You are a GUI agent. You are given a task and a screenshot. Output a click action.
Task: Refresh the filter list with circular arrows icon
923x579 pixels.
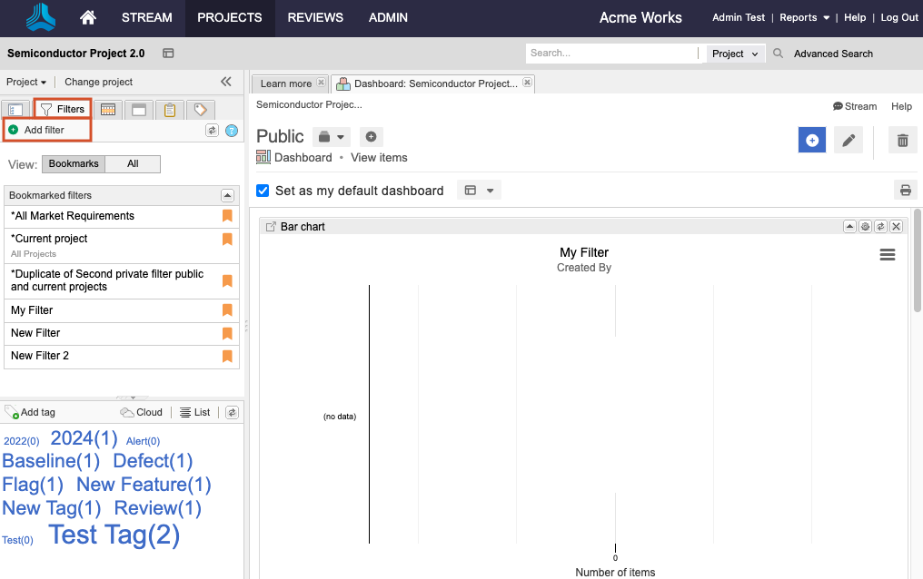pos(212,130)
